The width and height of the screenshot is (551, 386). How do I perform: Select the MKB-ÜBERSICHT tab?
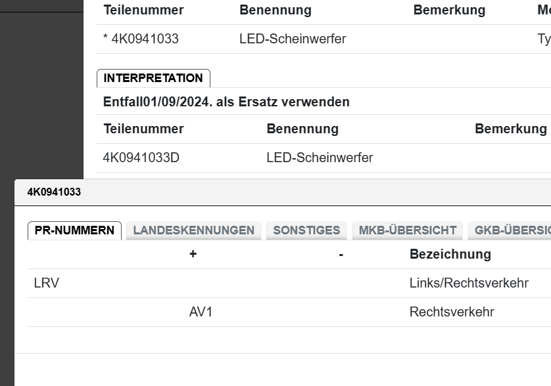click(x=408, y=230)
